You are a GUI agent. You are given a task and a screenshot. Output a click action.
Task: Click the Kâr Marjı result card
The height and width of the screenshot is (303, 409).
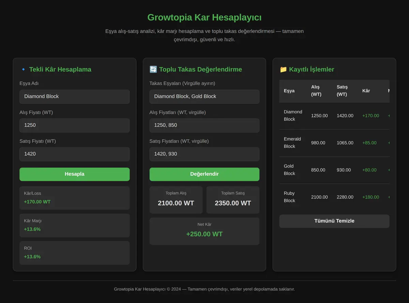(x=74, y=225)
